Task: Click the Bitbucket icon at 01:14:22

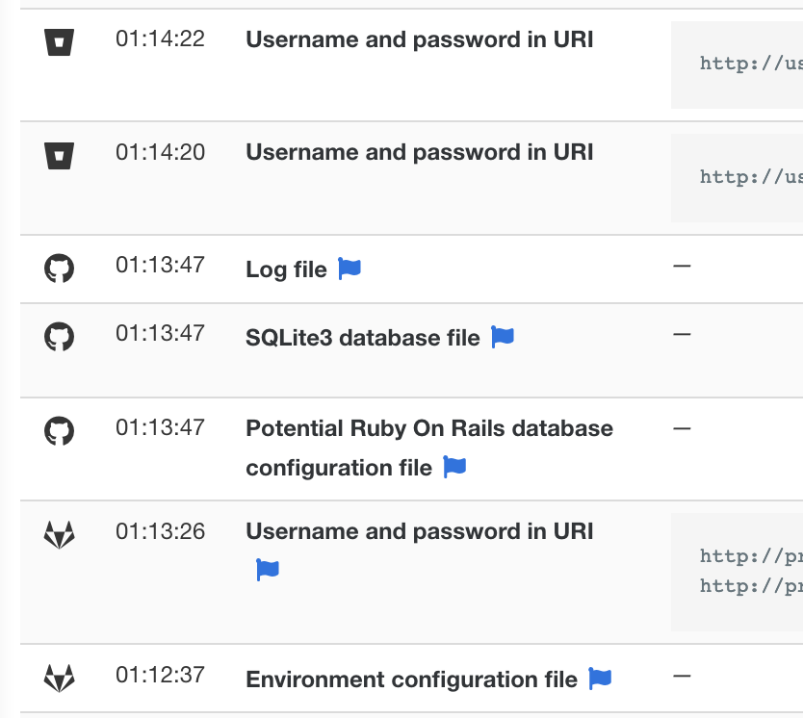Action: point(60,41)
